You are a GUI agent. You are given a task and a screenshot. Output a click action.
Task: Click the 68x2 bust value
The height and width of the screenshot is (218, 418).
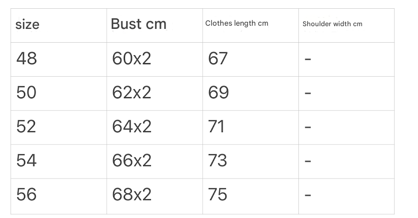point(132,195)
